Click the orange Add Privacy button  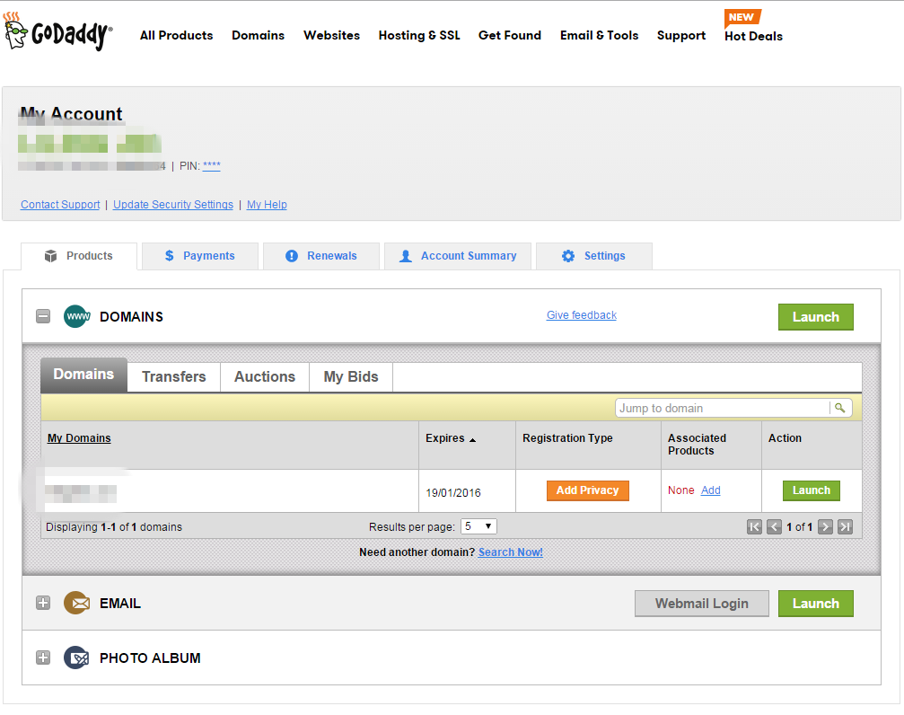587,490
